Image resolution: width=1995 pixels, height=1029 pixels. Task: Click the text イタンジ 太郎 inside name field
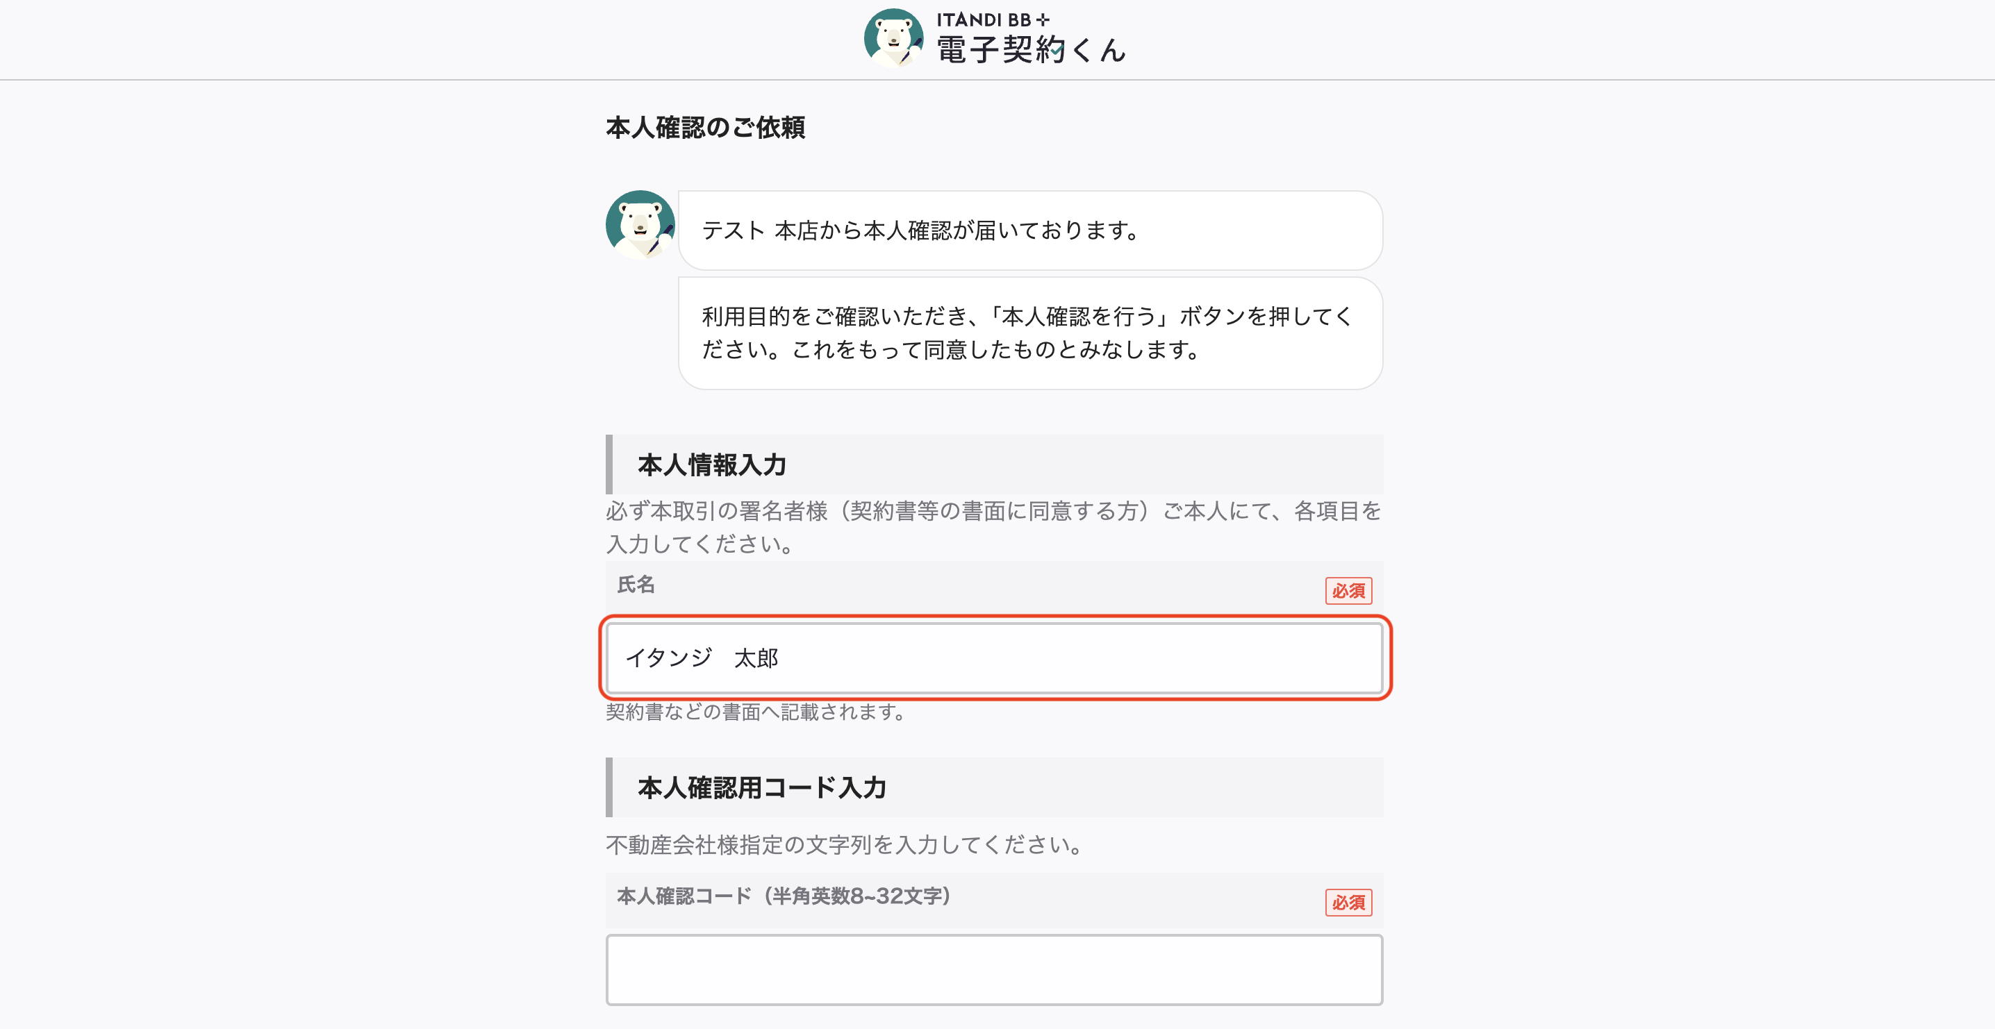702,658
